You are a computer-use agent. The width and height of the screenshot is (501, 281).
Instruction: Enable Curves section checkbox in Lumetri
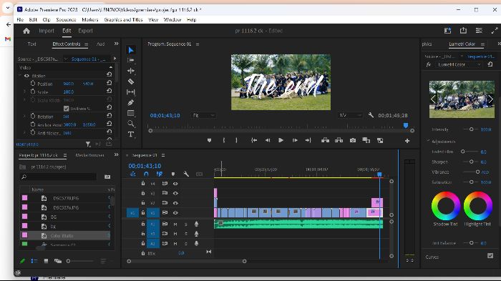tap(490, 256)
